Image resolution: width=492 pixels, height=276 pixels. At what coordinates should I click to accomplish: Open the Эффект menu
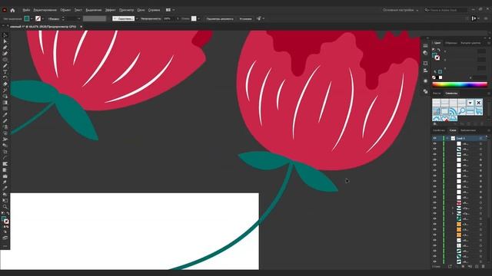tap(110, 10)
